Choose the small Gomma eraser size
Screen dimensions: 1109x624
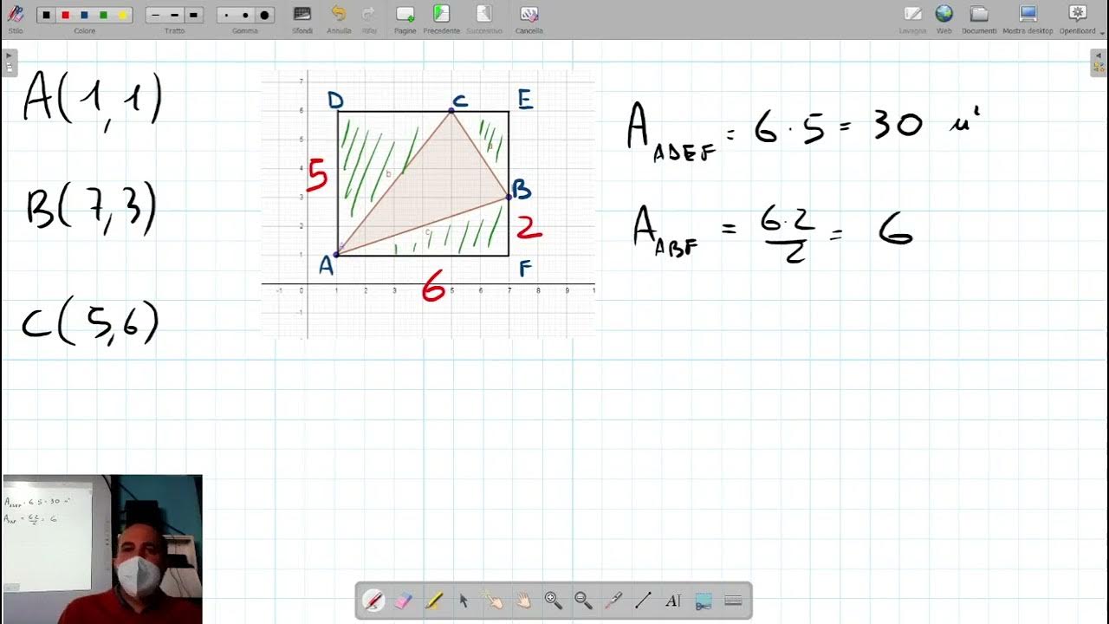point(227,16)
